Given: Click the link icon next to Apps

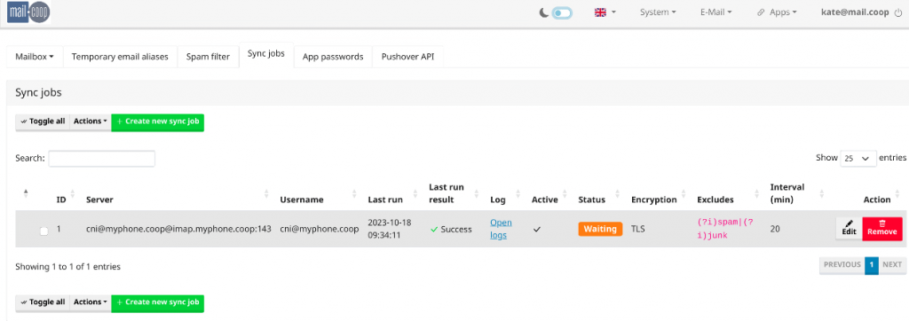Looking at the screenshot, I should [x=761, y=12].
